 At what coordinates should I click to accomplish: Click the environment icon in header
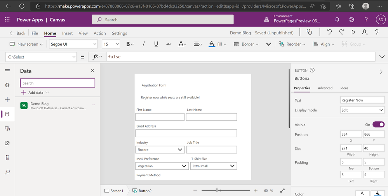[x=266, y=19]
